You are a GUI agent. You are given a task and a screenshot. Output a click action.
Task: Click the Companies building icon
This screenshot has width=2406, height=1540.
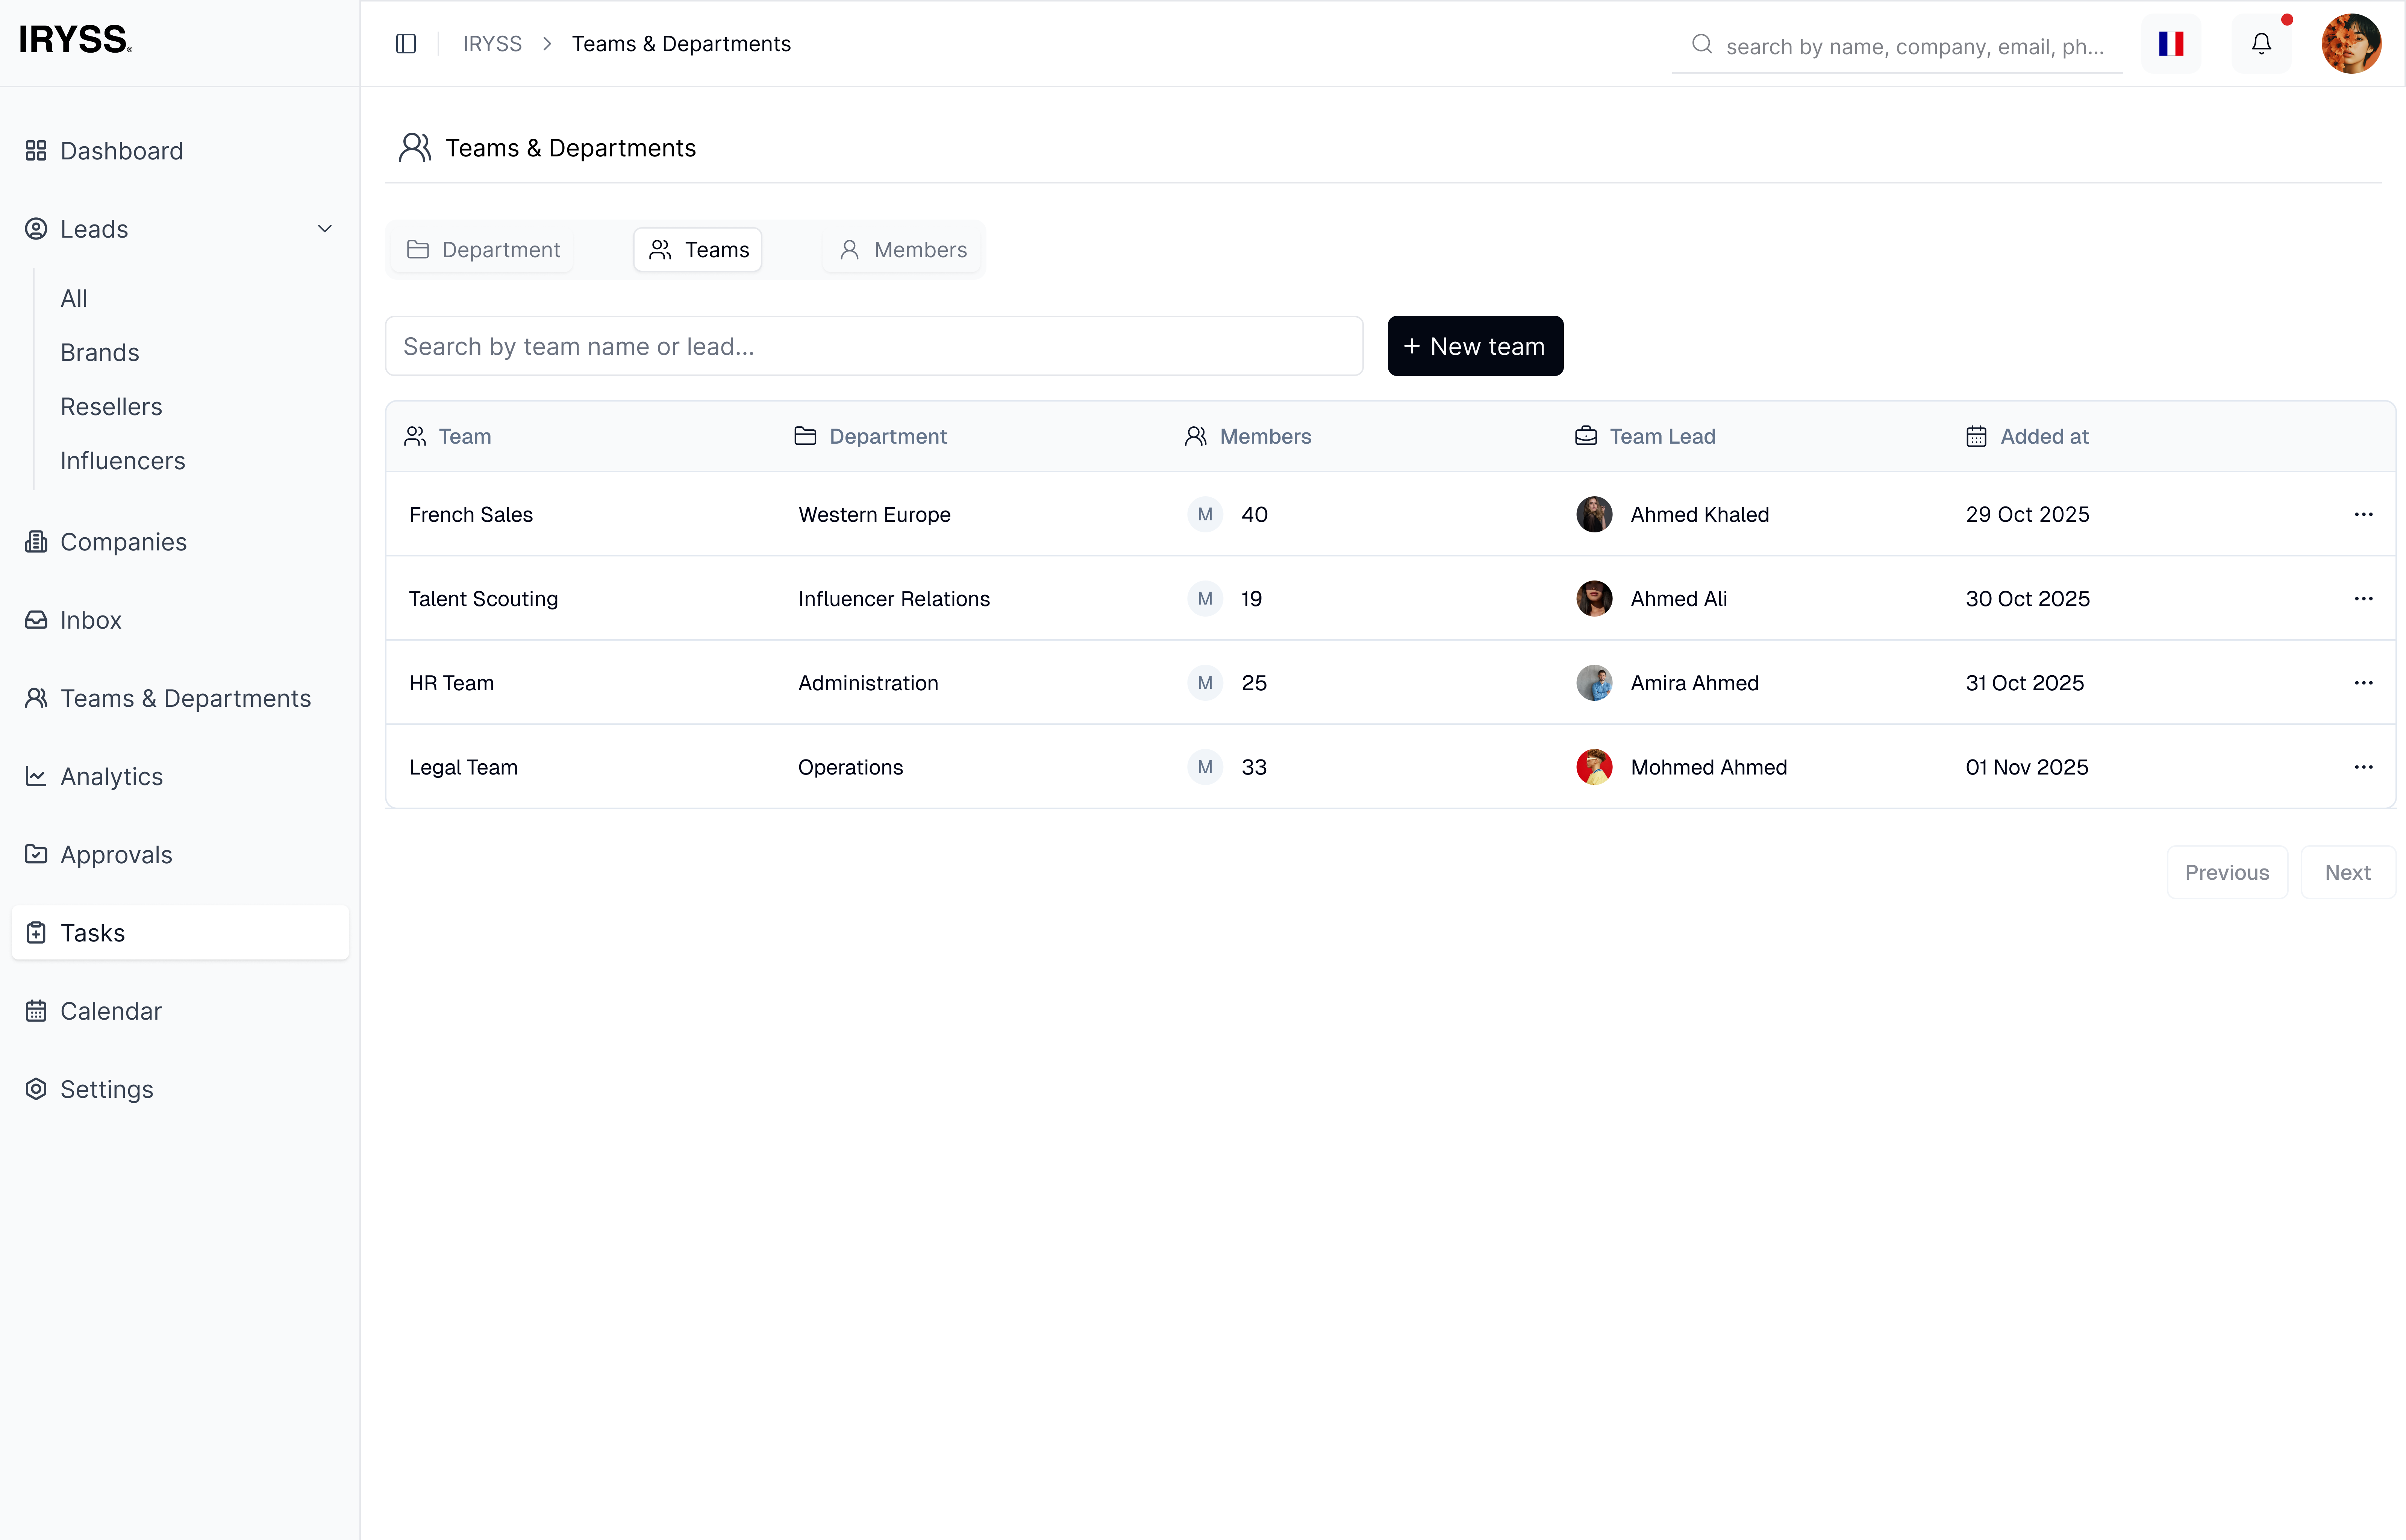pyautogui.click(x=36, y=542)
